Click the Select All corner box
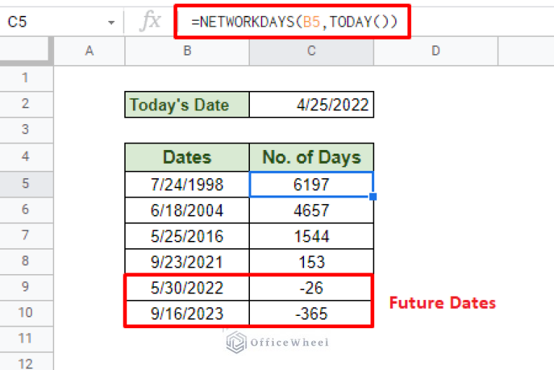Screen dimensions: 554x370 pos(26,50)
